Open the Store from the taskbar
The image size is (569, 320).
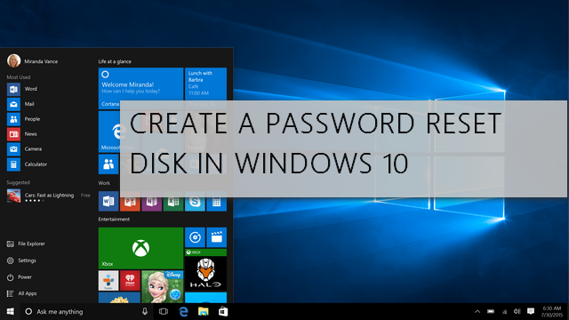(x=223, y=312)
